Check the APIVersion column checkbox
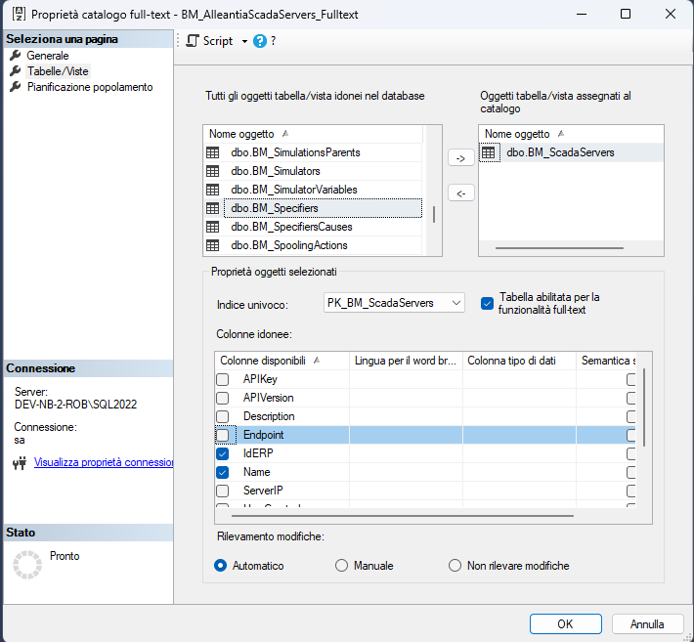The height and width of the screenshot is (642, 694). click(x=223, y=399)
